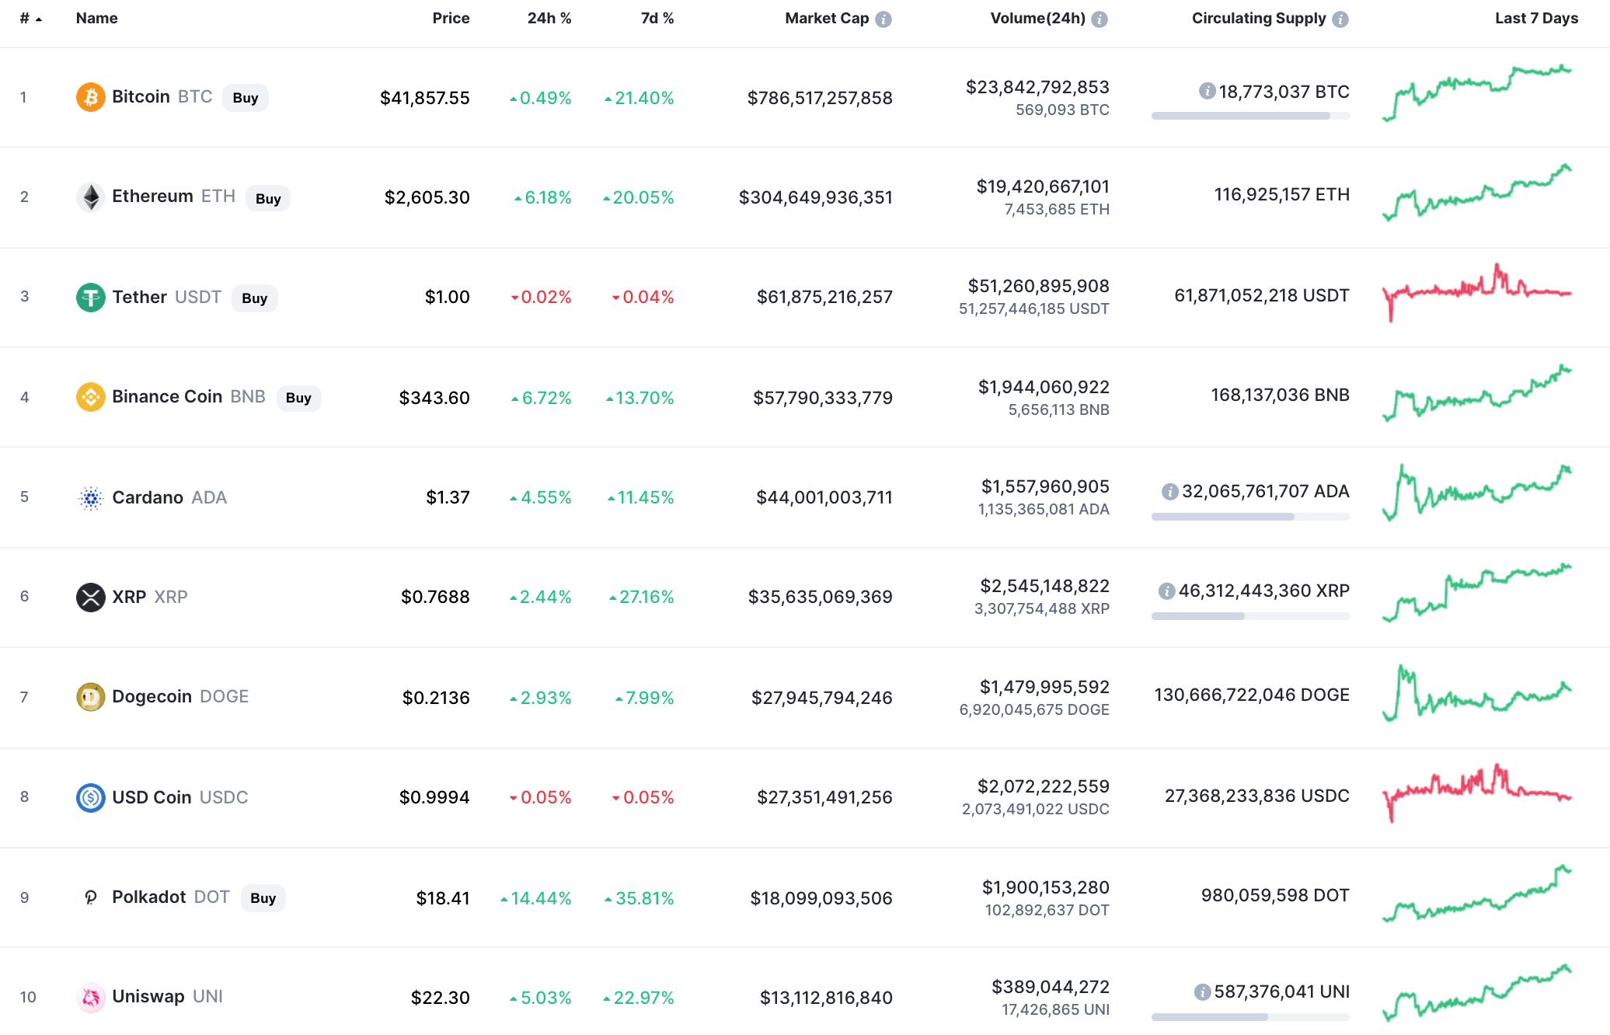Click Uniswap market cap $13,112,816,840

[826, 998]
